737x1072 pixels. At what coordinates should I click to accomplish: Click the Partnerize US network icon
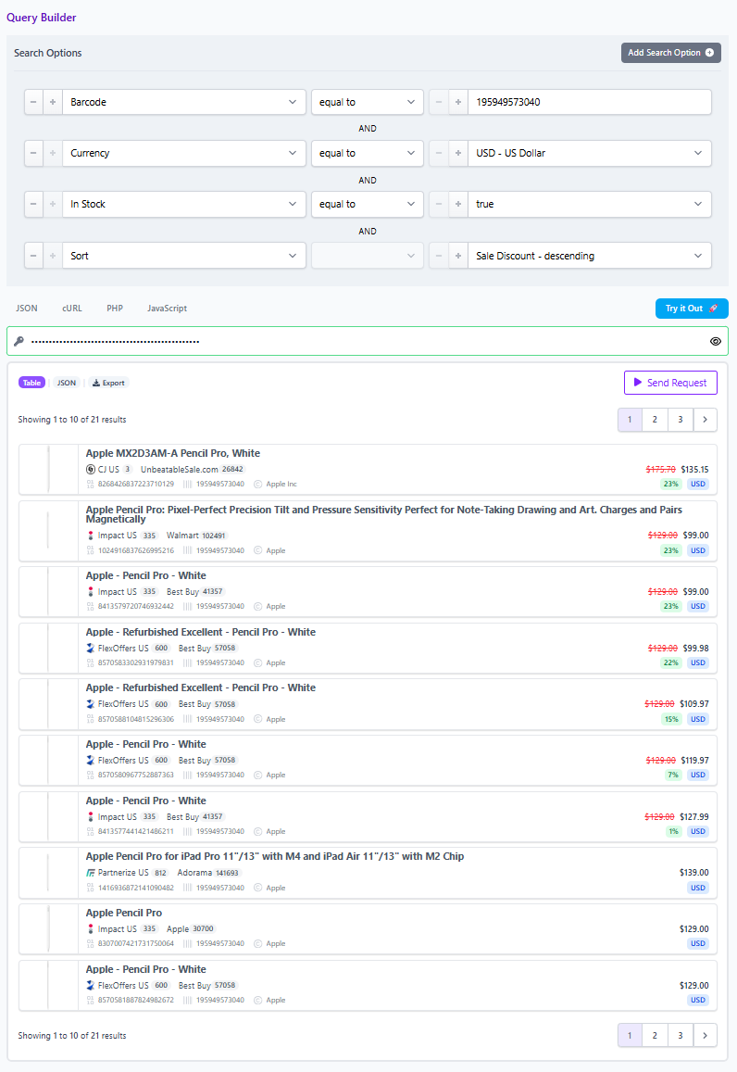click(x=90, y=873)
